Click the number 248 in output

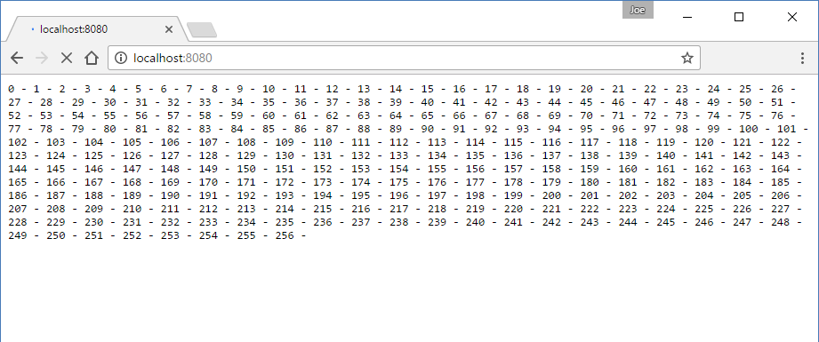coord(781,222)
